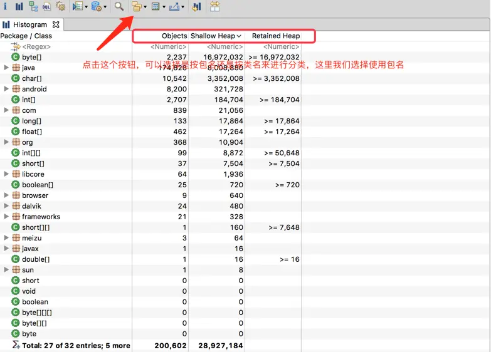The height and width of the screenshot is (352, 491).
Task: Expand the javax package
Action: pos(6,249)
